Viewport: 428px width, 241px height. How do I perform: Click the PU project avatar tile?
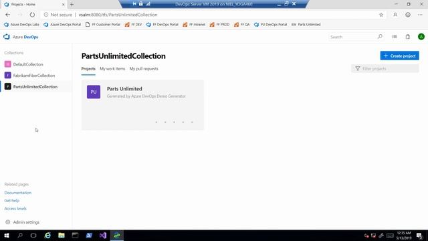[x=94, y=92]
